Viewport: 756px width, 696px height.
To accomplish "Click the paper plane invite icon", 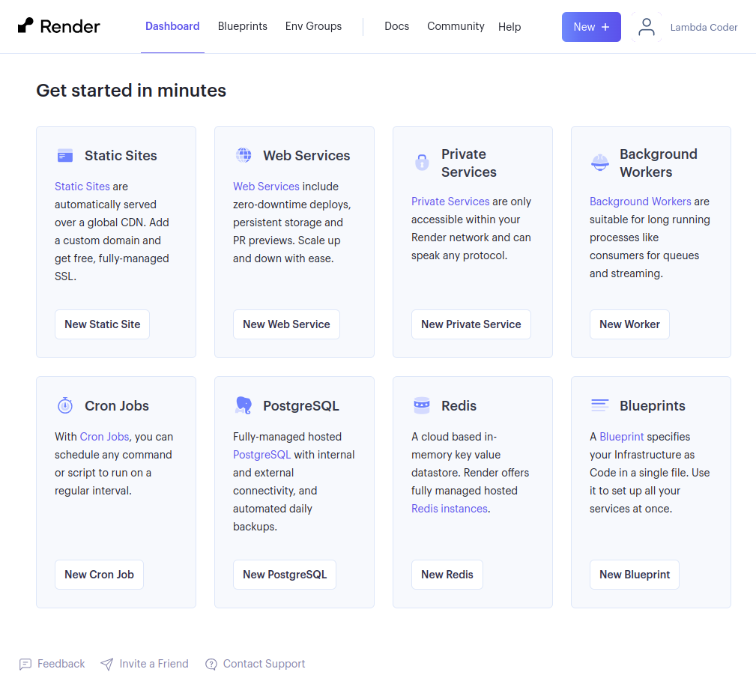I will click(106, 665).
